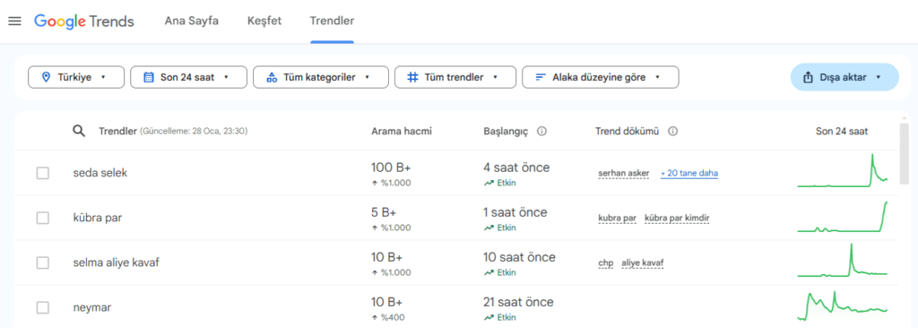This screenshot has height=335, width=918.
Task: Click 10 saat önce start time
Action: tap(520, 257)
